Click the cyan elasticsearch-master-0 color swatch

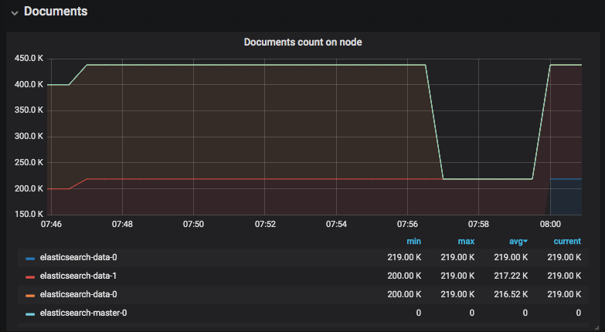pyautogui.click(x=30, y=313)
